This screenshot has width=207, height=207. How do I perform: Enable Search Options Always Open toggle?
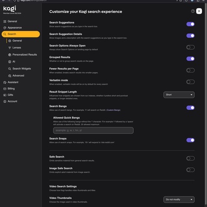point(190,47)
